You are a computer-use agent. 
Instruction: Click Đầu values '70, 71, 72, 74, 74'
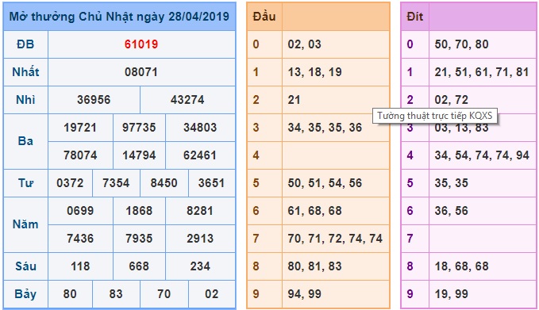click(x=335, y=239)
